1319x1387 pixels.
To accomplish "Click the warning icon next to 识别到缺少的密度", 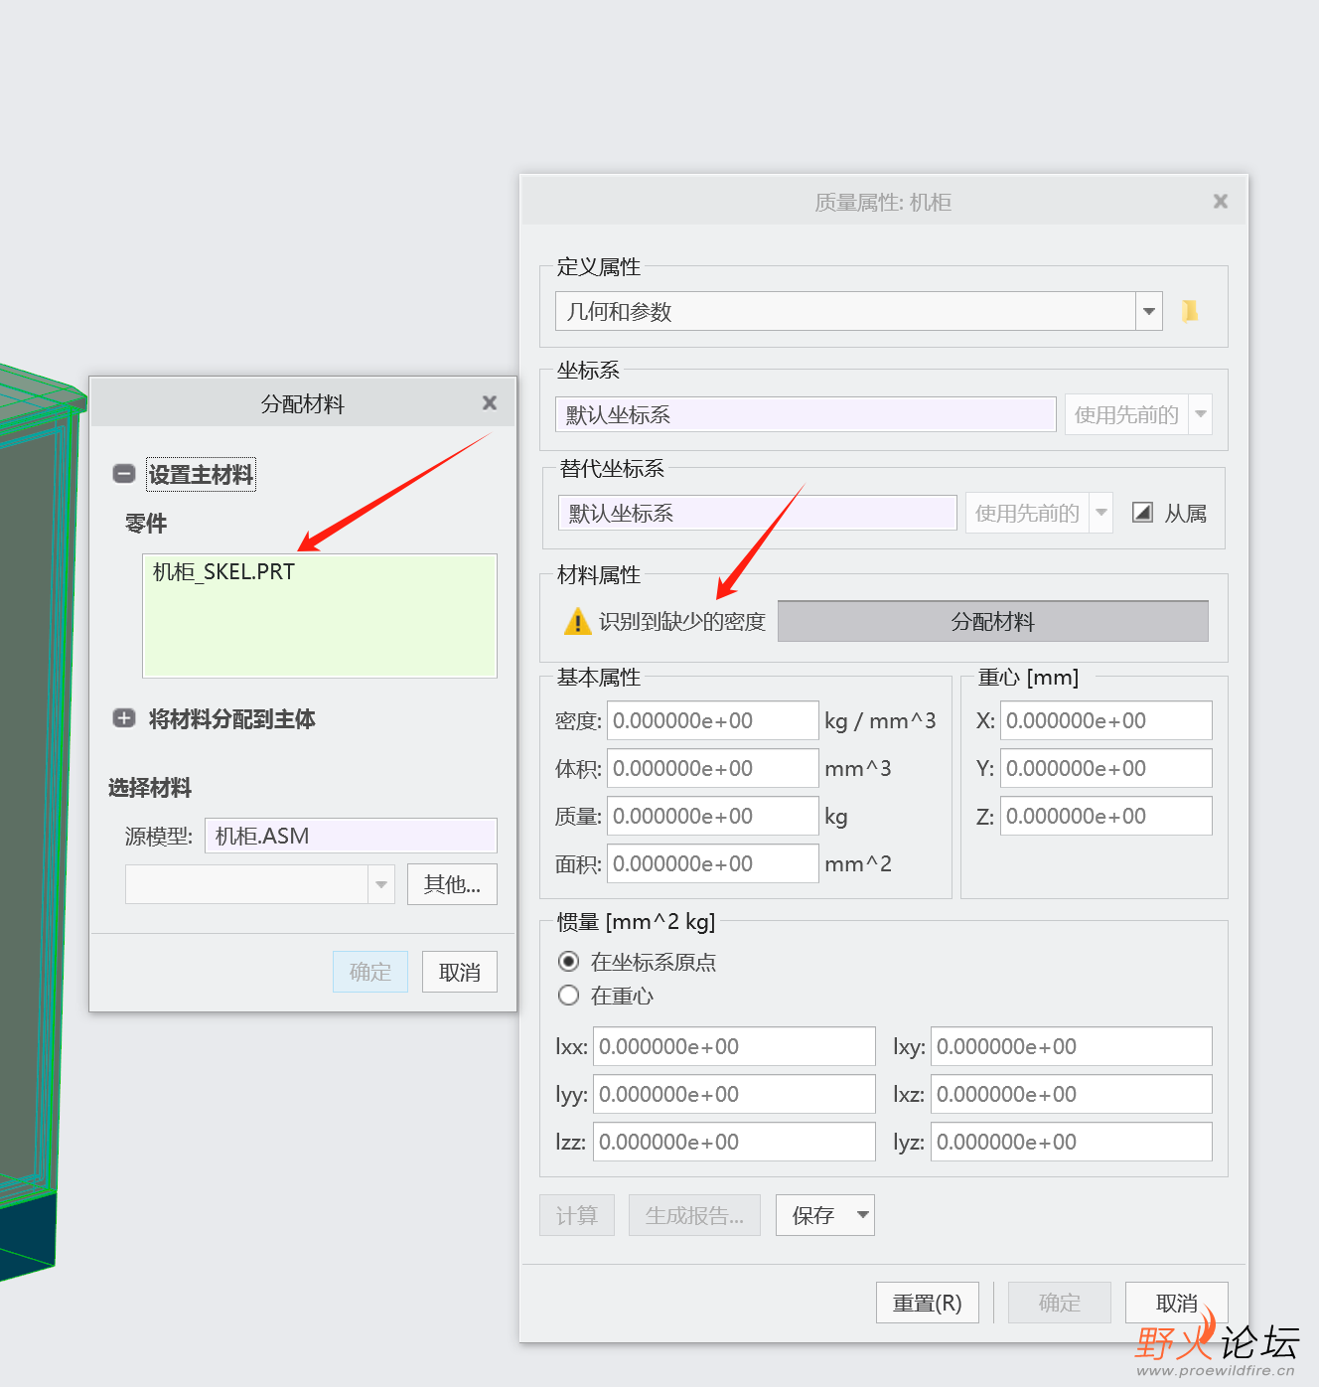I will 577,622.
